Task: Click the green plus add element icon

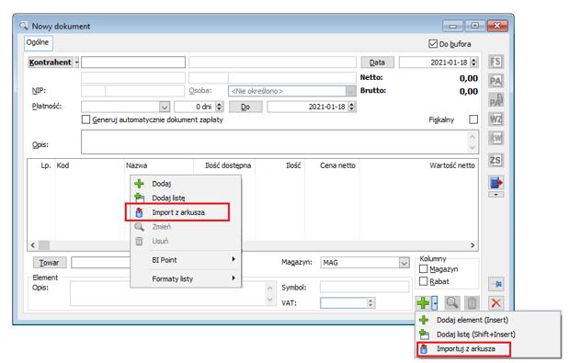Action: click(x=423, y=302)
